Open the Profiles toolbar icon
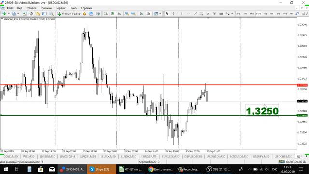 14,14
